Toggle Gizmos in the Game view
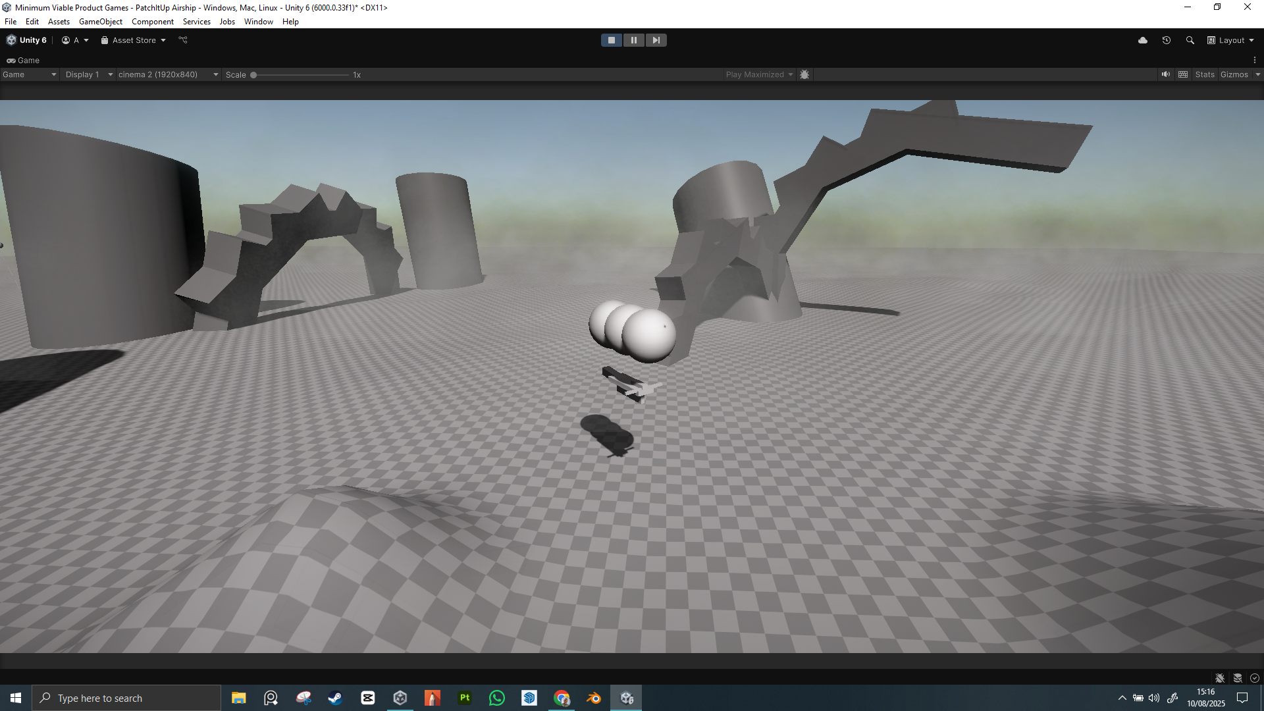This screenshot has height=711, width=1264. (1234, 74)
